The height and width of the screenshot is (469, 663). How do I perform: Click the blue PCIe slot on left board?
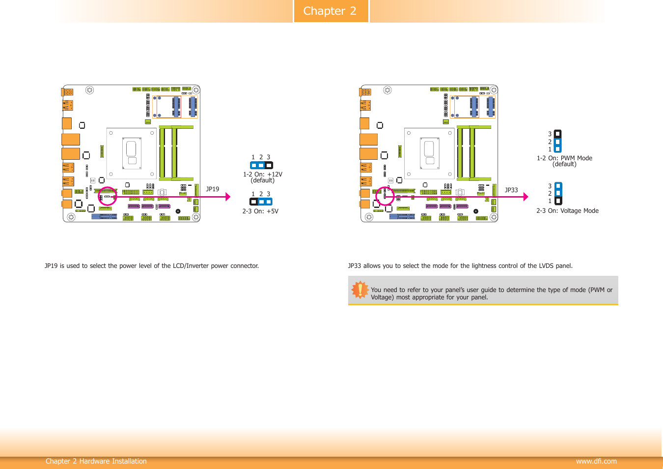tap(105, 216)
